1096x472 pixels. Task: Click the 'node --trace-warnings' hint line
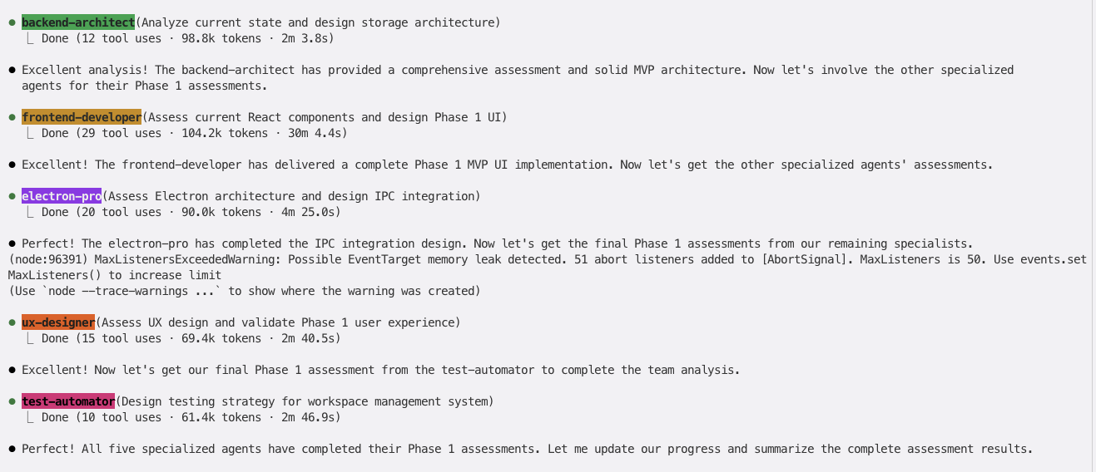tap(245, 291)
